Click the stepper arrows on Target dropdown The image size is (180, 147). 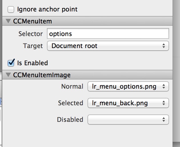click(x=164, y=46)
